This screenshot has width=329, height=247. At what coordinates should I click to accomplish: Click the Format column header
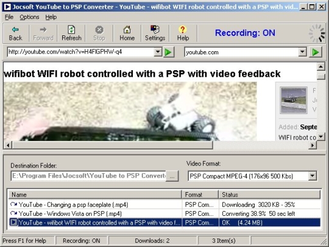pyautogui.click(x=200, y=195)
